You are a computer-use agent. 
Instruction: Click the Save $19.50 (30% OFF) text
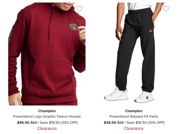click(59, 122)
